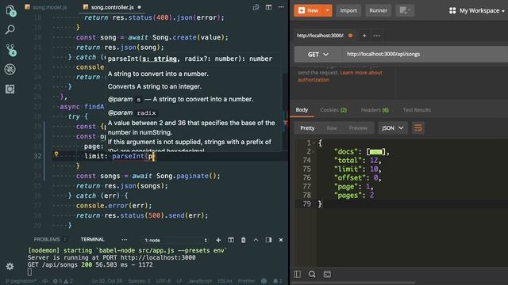Select the Preview response view
This screenshot has height=285, width=508.
(x=358, y=128)
